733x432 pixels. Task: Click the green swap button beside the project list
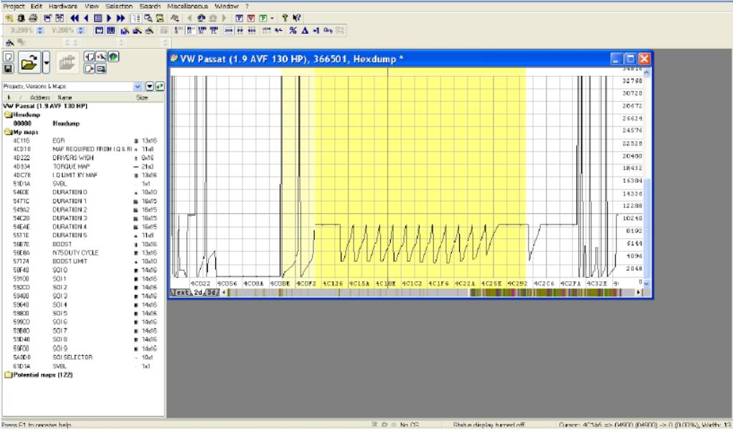(161, 86)
